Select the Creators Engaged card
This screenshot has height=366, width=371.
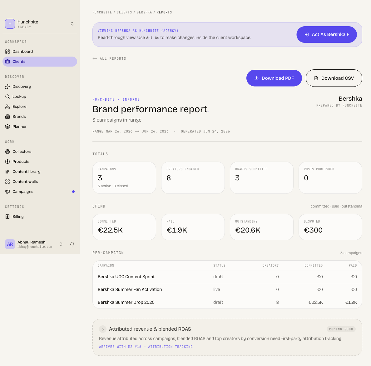pyautogui.click(x=193, y=178)
